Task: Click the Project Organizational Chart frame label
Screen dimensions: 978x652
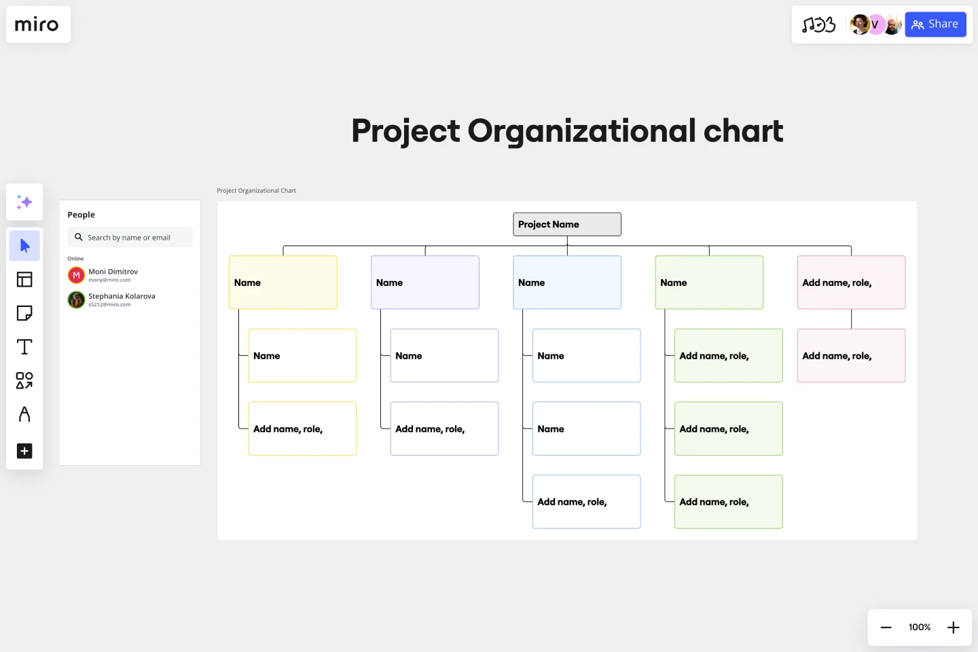Action: click(257, 191)
